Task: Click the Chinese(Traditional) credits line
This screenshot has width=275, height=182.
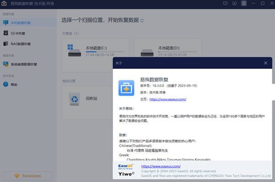Action: 135,146
